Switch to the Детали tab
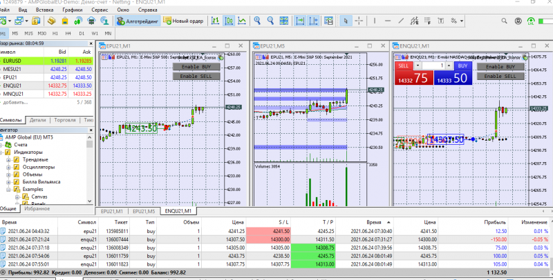This screenshot has width=553, height=280. pos(37,120)
